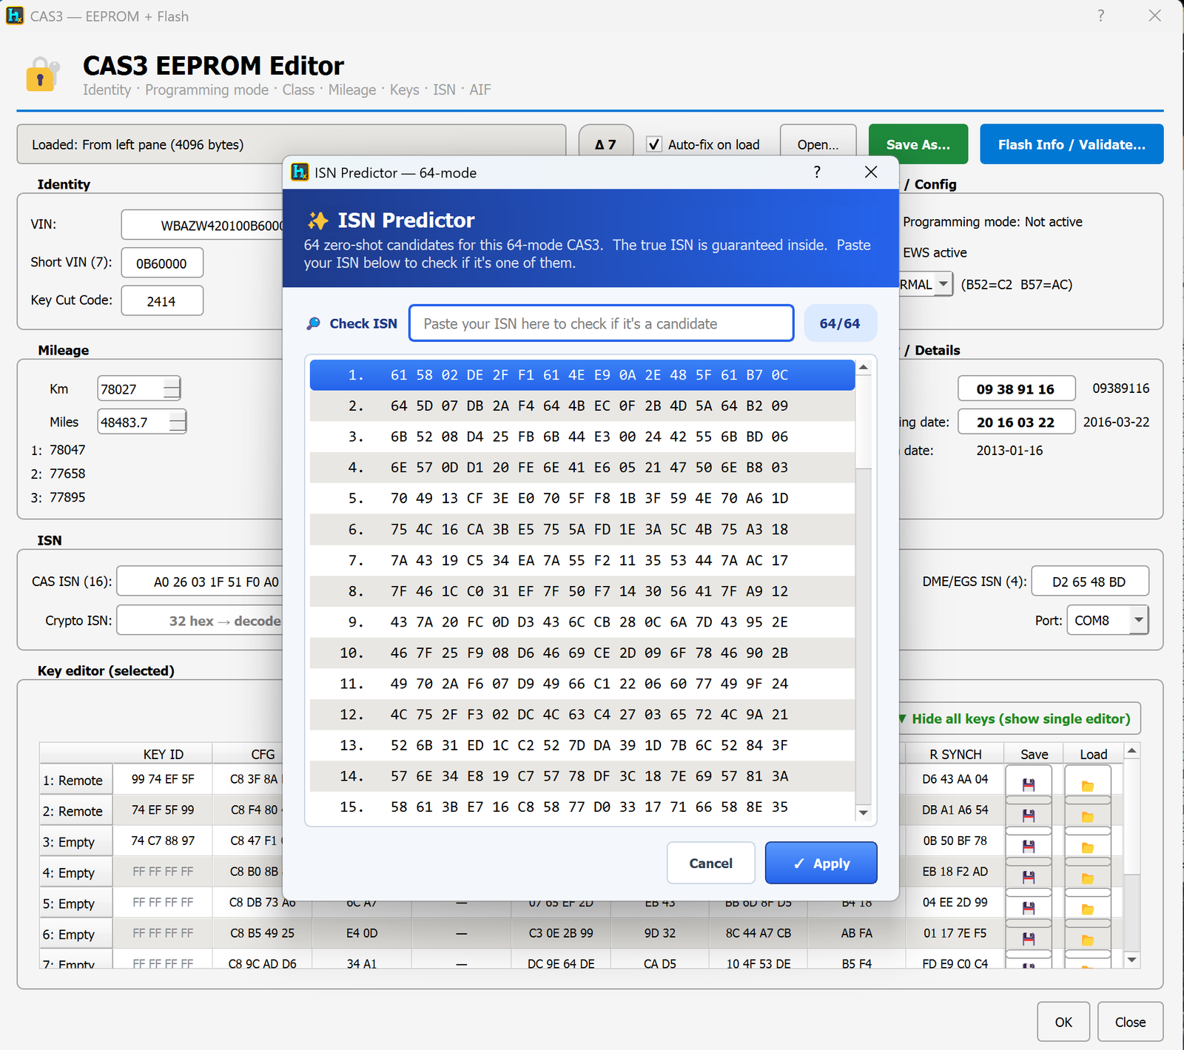This screenshot has height=1050, width=1184.
Task: Click the ISN Predictor dialog help question mark
Action: (817, 172)
